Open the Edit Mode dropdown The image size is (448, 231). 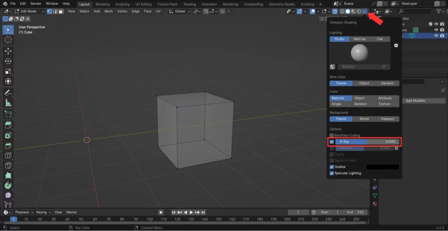tap(29, 11)
